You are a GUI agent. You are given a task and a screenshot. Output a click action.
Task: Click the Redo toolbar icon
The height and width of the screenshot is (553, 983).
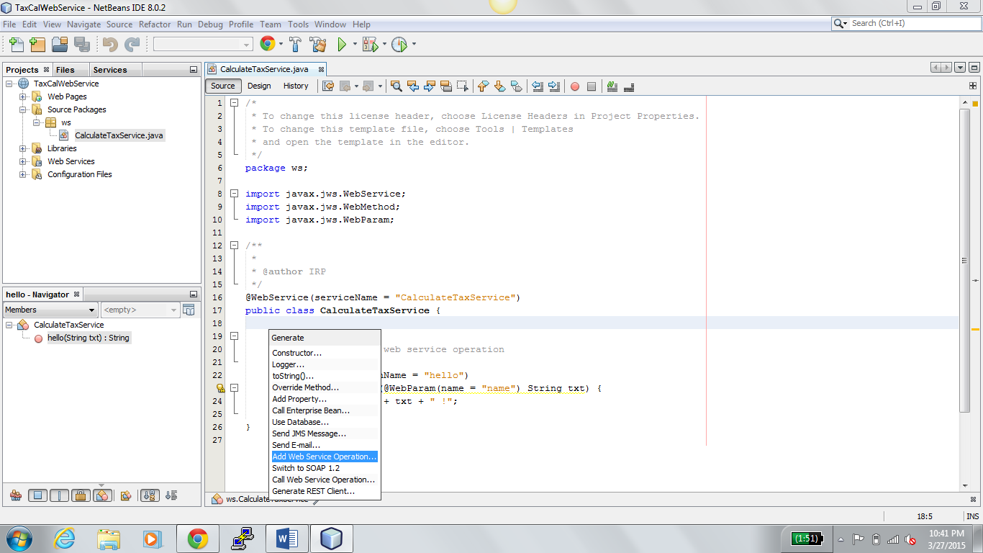[132, 45]
